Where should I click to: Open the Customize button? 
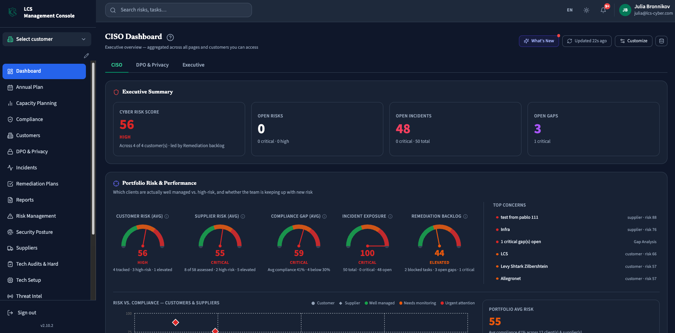[x=633, y=41]
